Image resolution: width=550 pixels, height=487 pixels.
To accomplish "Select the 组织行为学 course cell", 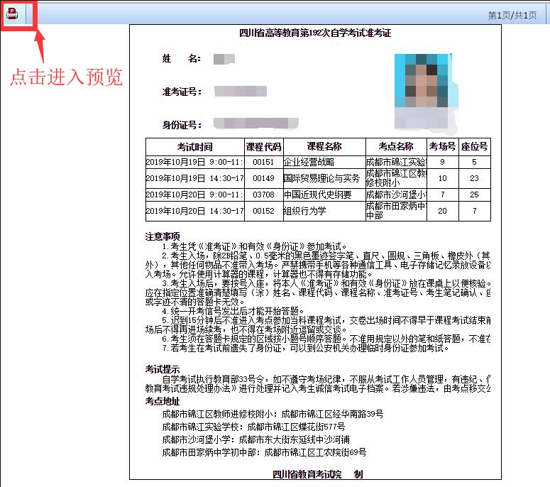I will tap(304, 211).
